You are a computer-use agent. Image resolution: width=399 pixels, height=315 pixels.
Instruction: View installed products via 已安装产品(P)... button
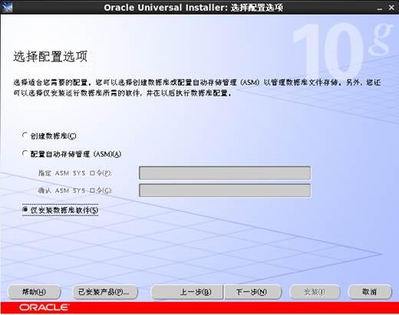105,292
